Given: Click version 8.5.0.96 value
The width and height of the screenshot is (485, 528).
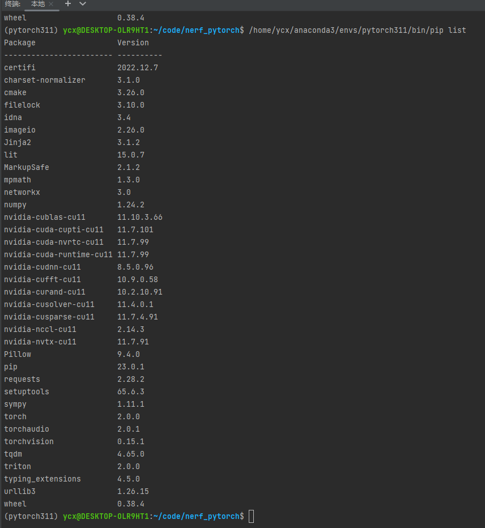Looking at the screenshot, I should [x=135, y=267].
